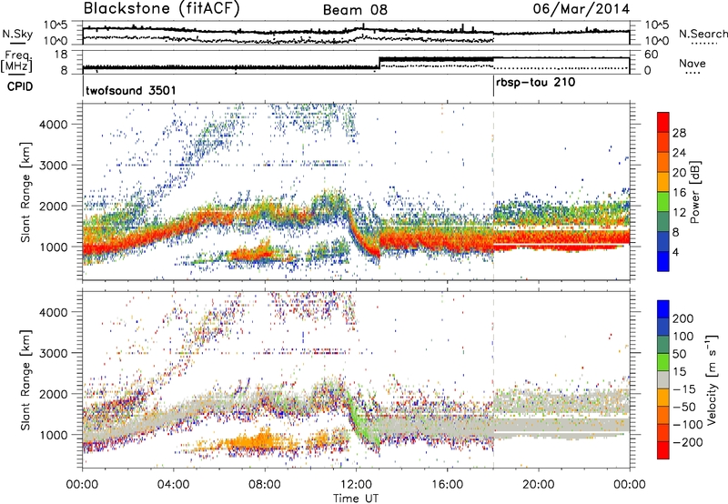Click the "Freq. [MHz]" axis label
Viewport: 728px width, 504px height.
17,61
